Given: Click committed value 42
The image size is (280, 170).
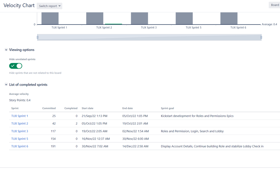Looking at the screenshot, I should (54, 124).
